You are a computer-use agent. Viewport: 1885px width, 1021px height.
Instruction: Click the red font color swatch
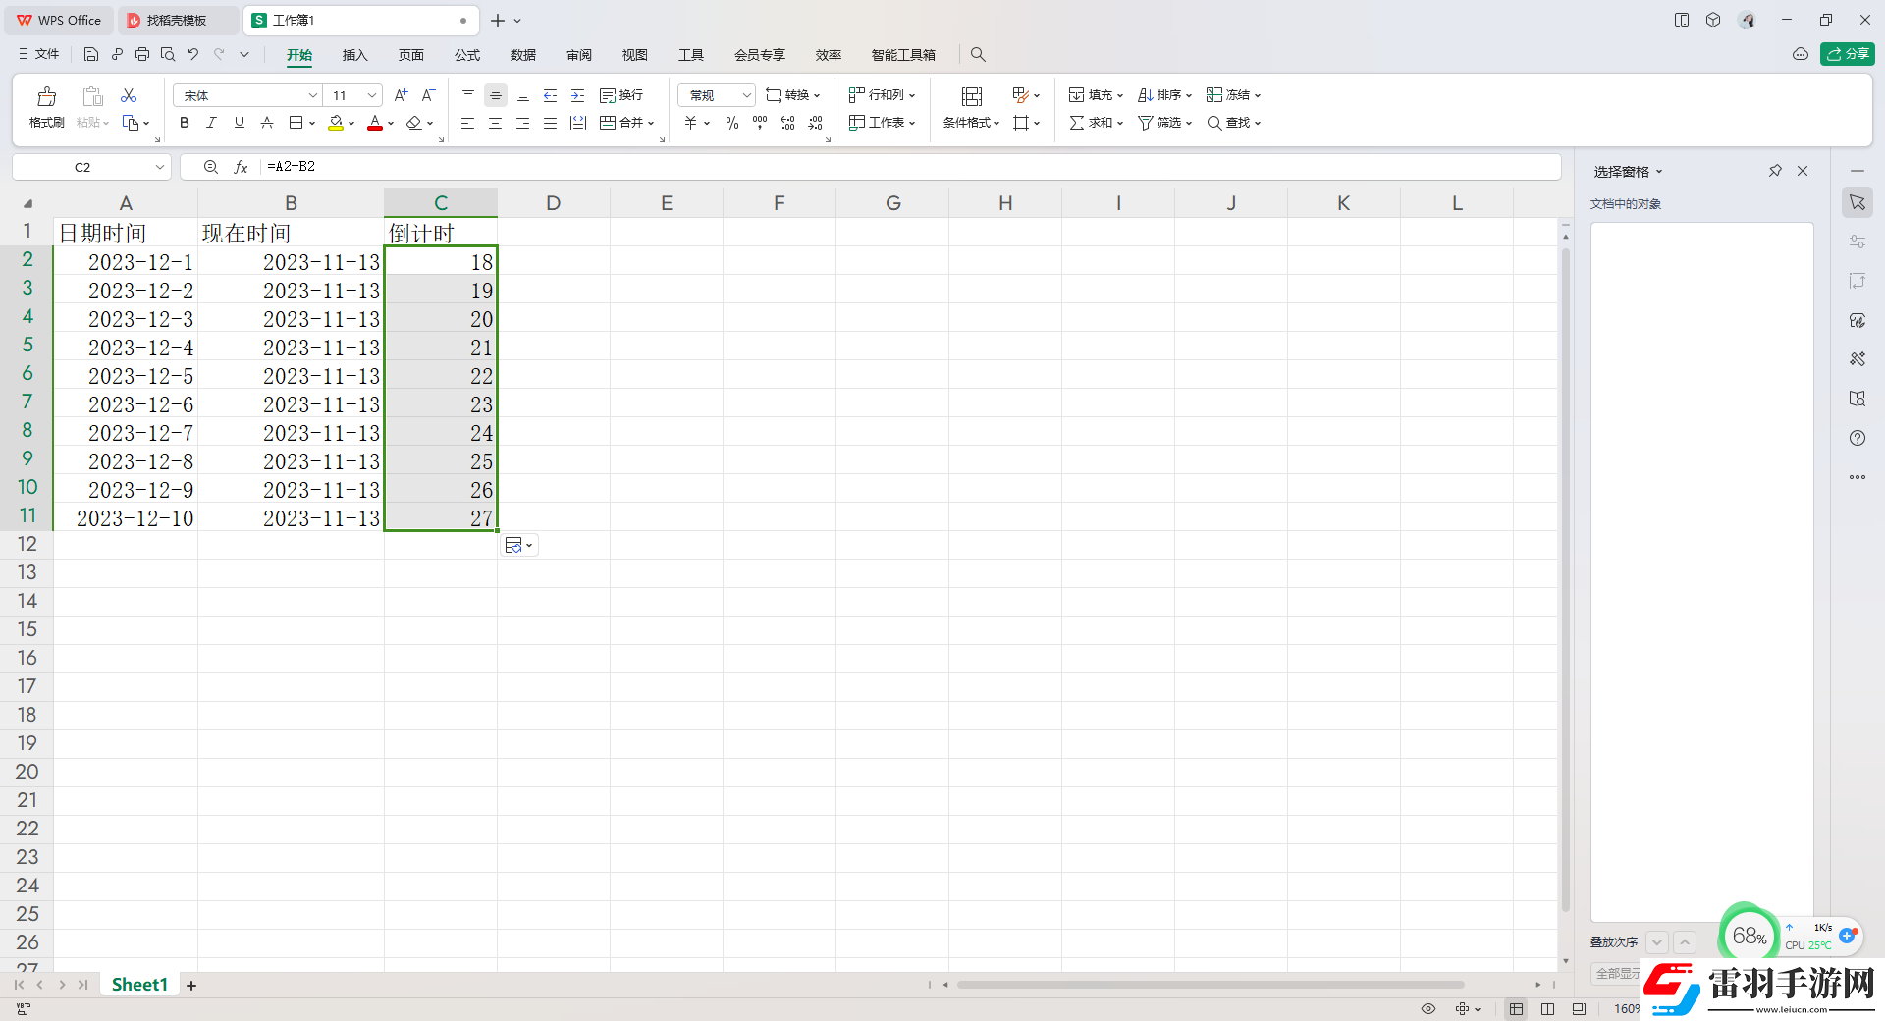pyautogui.click(x=374, y=123)
